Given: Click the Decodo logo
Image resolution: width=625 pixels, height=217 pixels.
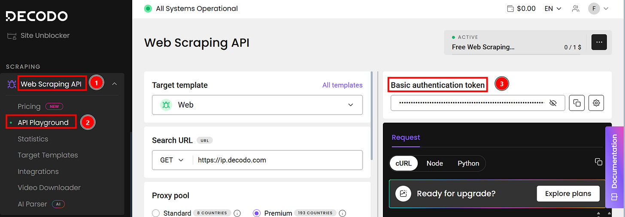Looking at the screenshot, I should (x=36, y=16).
